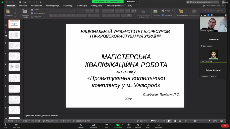This screenshot has height=129, width=230.
Task: Click the Undo arrow icon
Action: tap(29, 2)
